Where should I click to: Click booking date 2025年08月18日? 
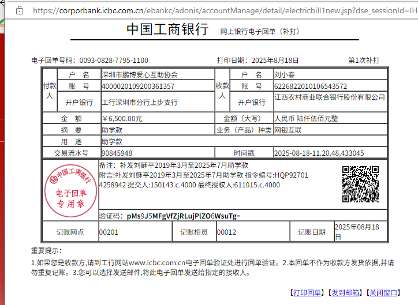[x=357, y=232]
